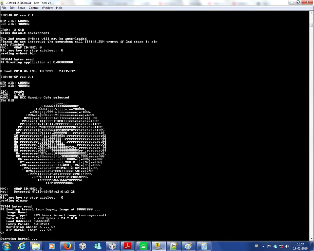Image resolution: width=314 pixels, height=251 pixels.
Task: Close the Tera Term window
Action: pos(307,2)
